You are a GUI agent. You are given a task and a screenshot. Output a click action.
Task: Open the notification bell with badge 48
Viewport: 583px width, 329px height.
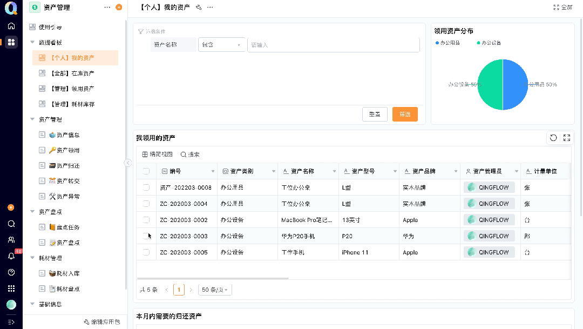click(11, 256)
